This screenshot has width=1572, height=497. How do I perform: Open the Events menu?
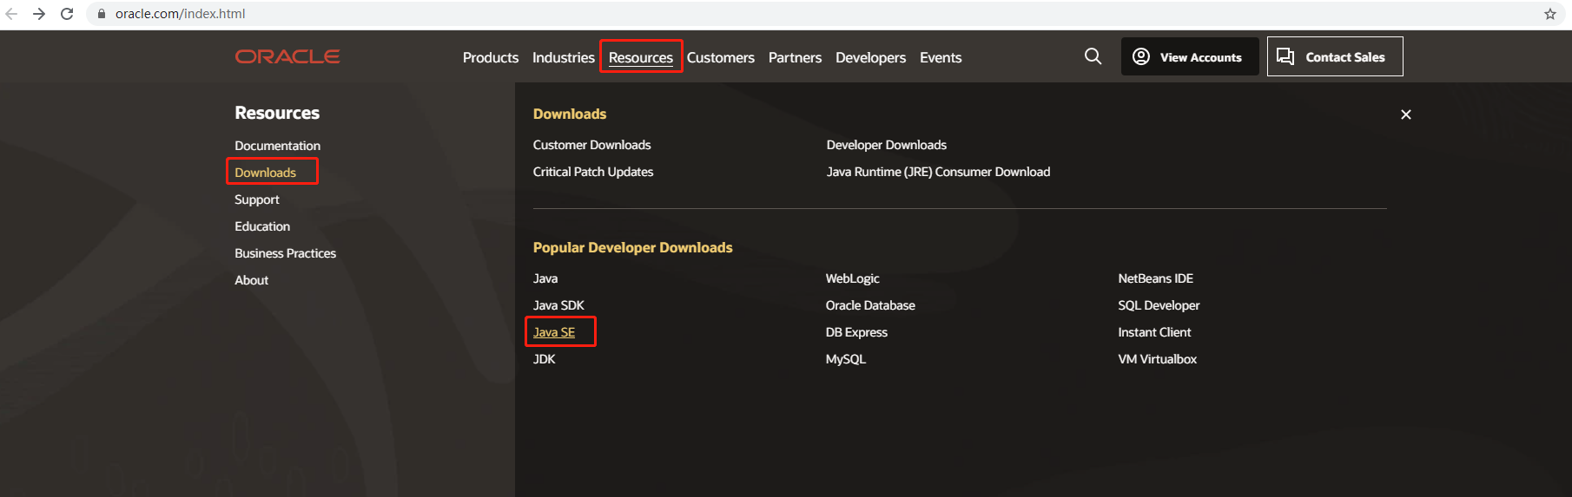point(941,57)
